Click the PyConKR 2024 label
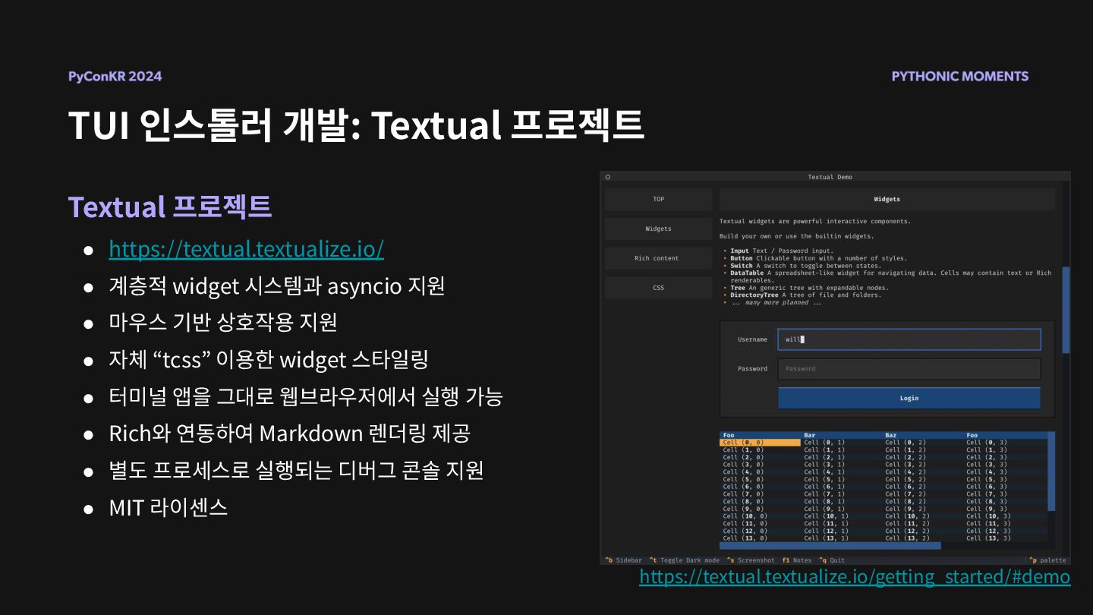Screen dimensions: 1093x615 [x=115, y=76]
